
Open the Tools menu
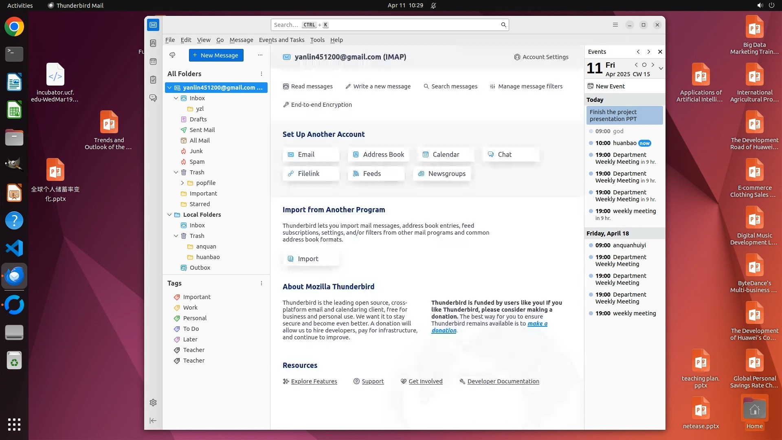point(317,40)
